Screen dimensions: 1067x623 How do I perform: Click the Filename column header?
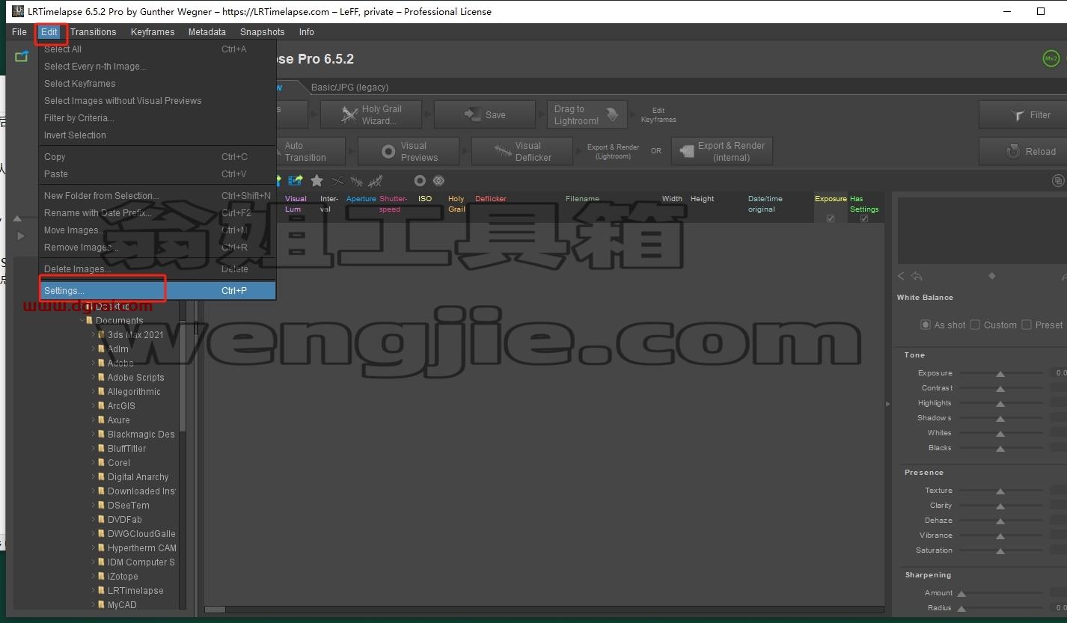582,199
